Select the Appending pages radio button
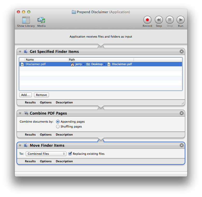This screenshot has width=202, height=197. [x=58, y=122]
